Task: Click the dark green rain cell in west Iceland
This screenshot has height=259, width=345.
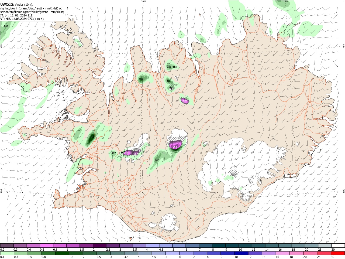Action: 92,138
